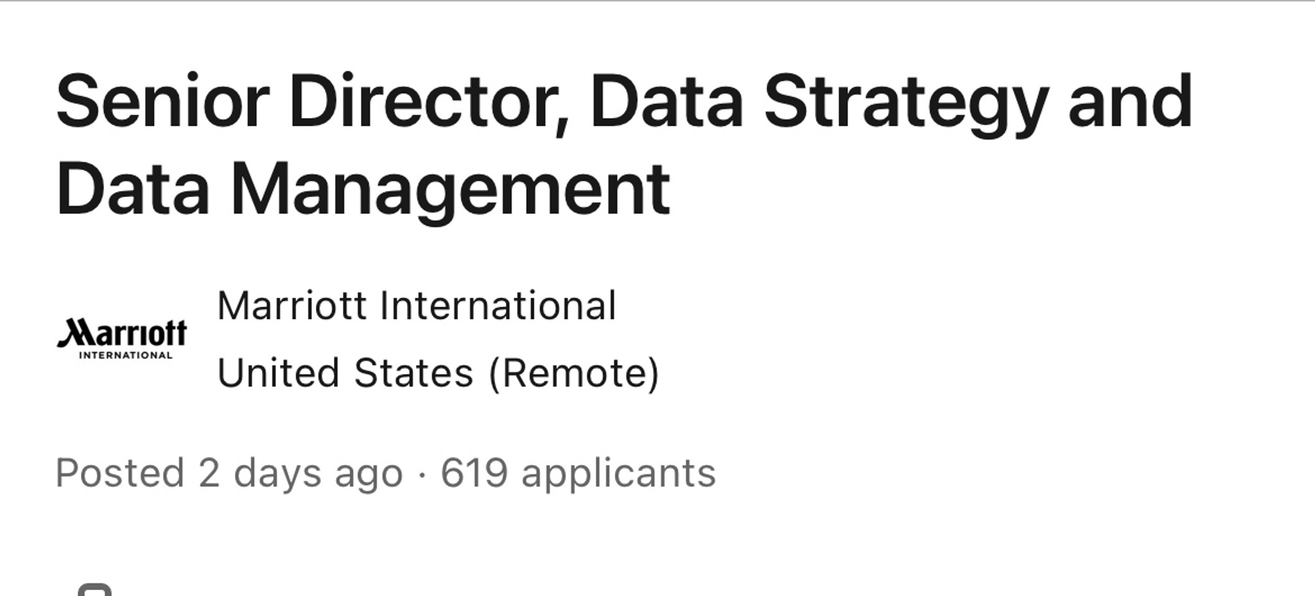Click the word 'International' in the company name
1315x596 pixels.
click(498, 305)
